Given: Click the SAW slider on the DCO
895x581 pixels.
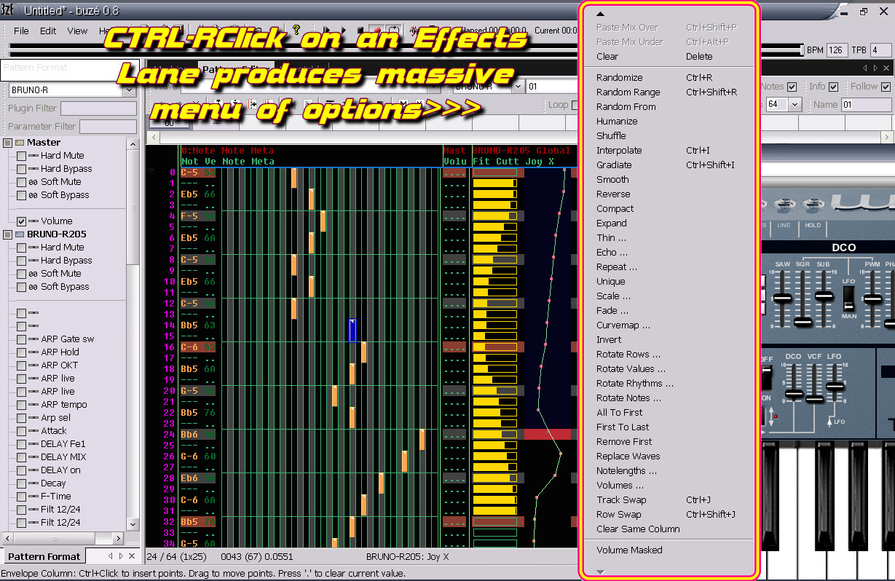Looking at the screenshot, I should pyautogui.click(x=782, y=299).
